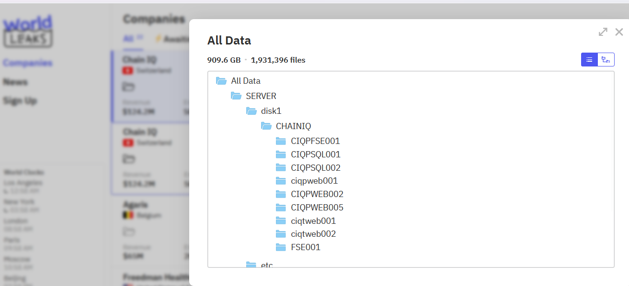Select the second Chain IQ company card
Image resolution: width=629 pixels, height=286 pixels.
150,159
